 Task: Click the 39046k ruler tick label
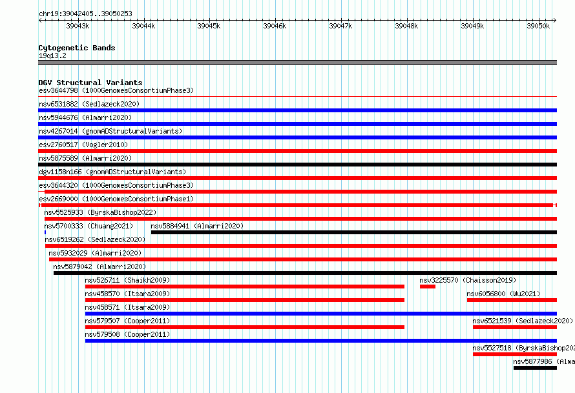tap(275, 26)
